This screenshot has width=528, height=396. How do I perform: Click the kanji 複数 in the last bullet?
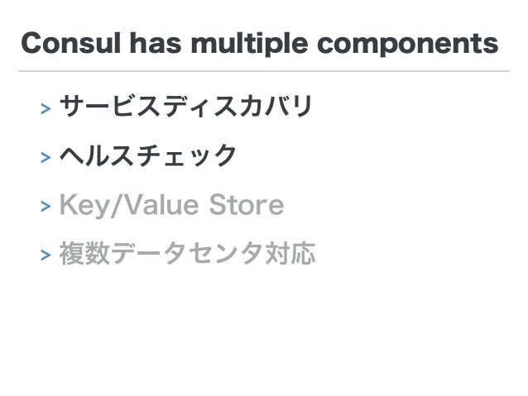tap(84, 253)
